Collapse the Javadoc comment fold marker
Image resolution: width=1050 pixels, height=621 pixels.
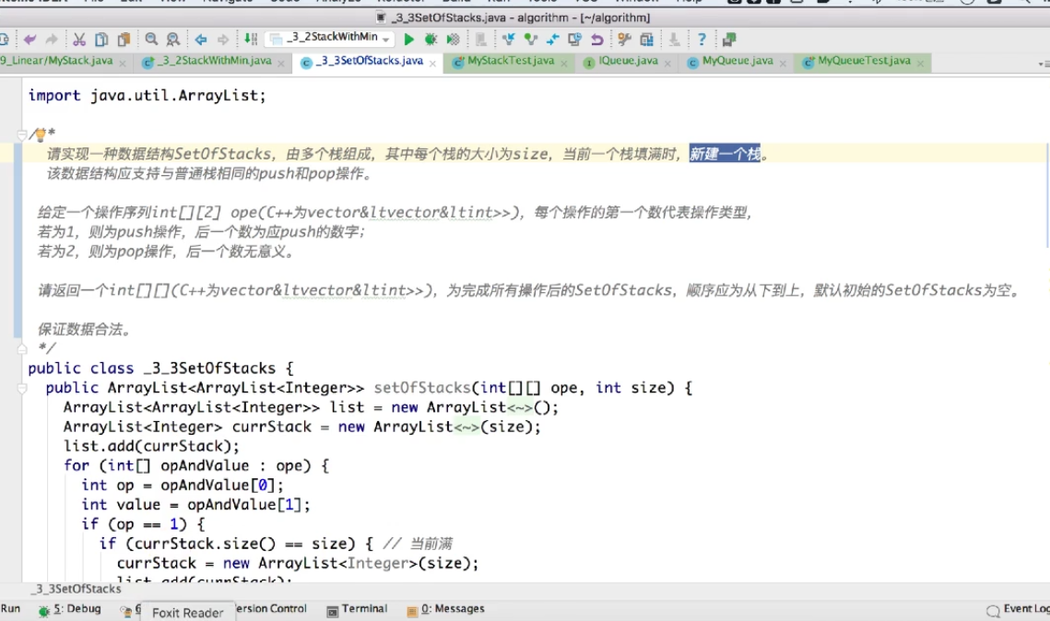21,135
